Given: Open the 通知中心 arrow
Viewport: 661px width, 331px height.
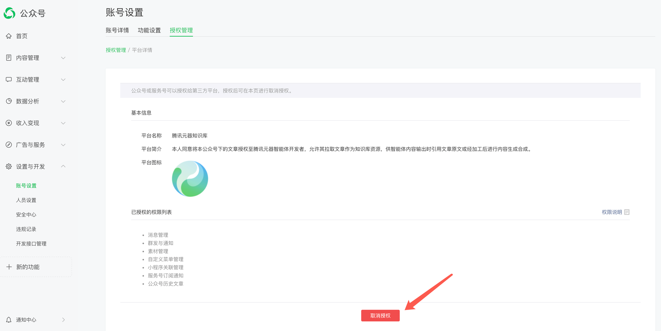Looking at the screenshot, I should [x=63, y=320].
